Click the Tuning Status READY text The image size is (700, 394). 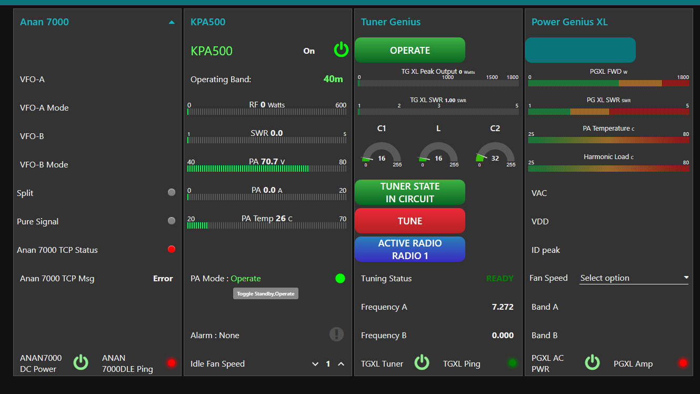pyautogui.click(x=500, y=278)
